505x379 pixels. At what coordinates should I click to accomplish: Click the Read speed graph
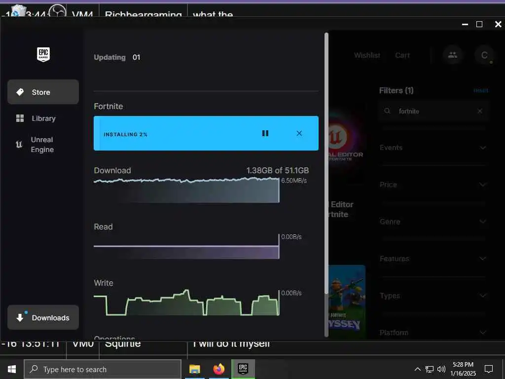click(186, 247)
